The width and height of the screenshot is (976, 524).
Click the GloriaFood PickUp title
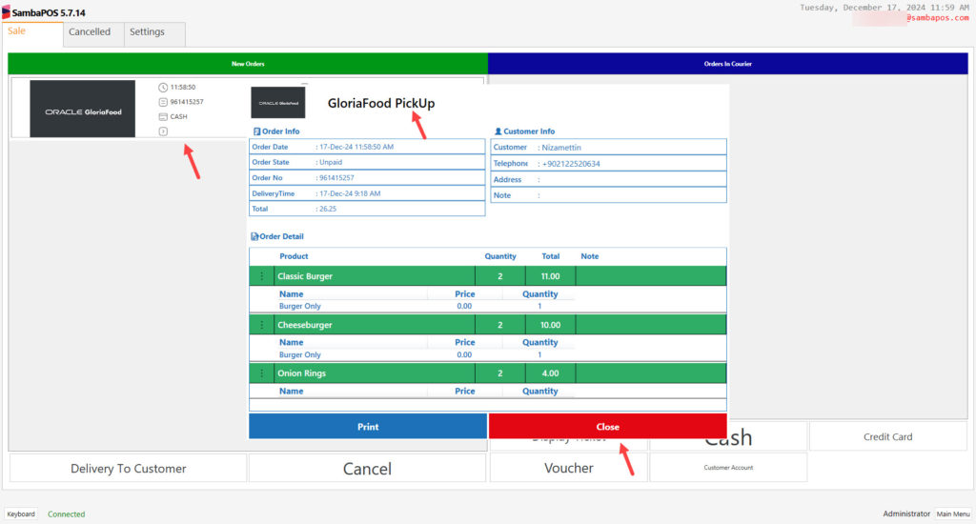point(381,103)
